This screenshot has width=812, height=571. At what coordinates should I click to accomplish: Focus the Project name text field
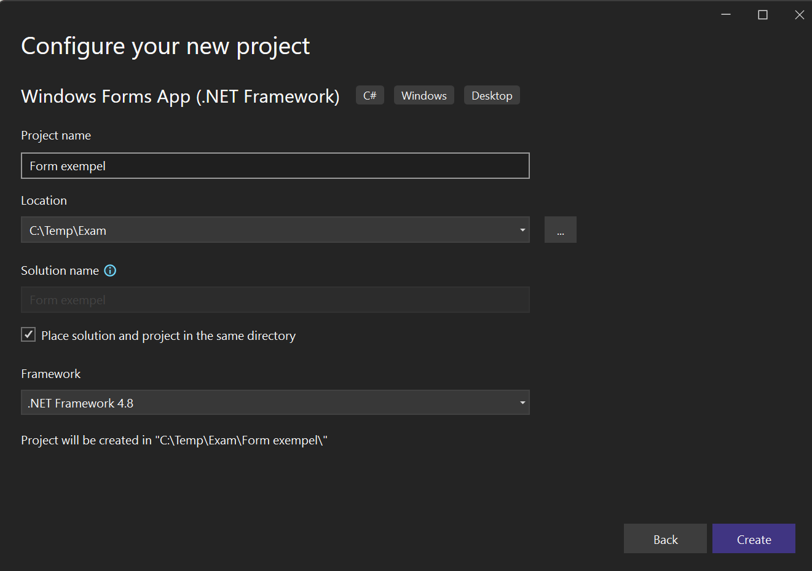point(275,166)
